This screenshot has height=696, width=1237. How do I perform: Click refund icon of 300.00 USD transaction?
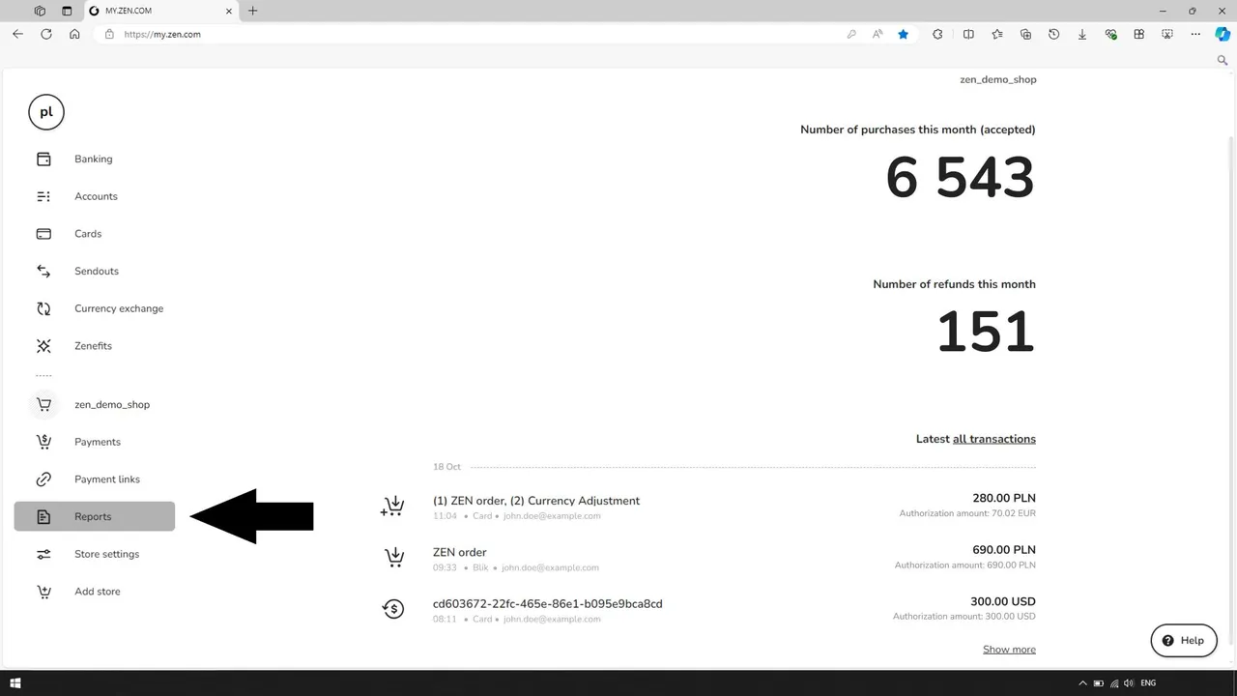[392, 609]
